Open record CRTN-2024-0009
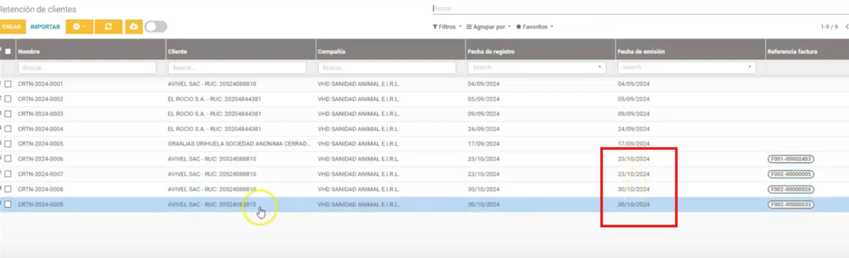The image size is (849, 258). [41, 204]
